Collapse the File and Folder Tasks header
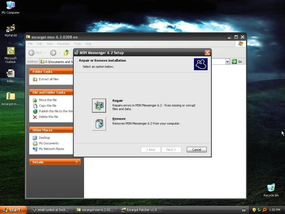The height and width of the screenshot is (214, 285). click(x=51, y=93)
